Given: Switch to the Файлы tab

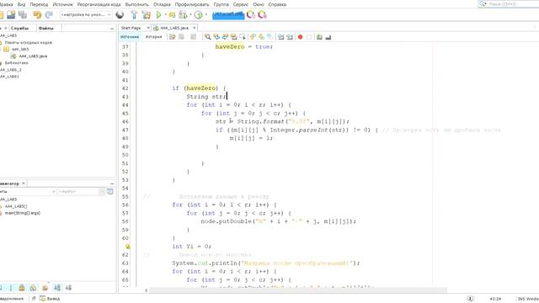Looking at the screenshot, I should coord(46,28).
